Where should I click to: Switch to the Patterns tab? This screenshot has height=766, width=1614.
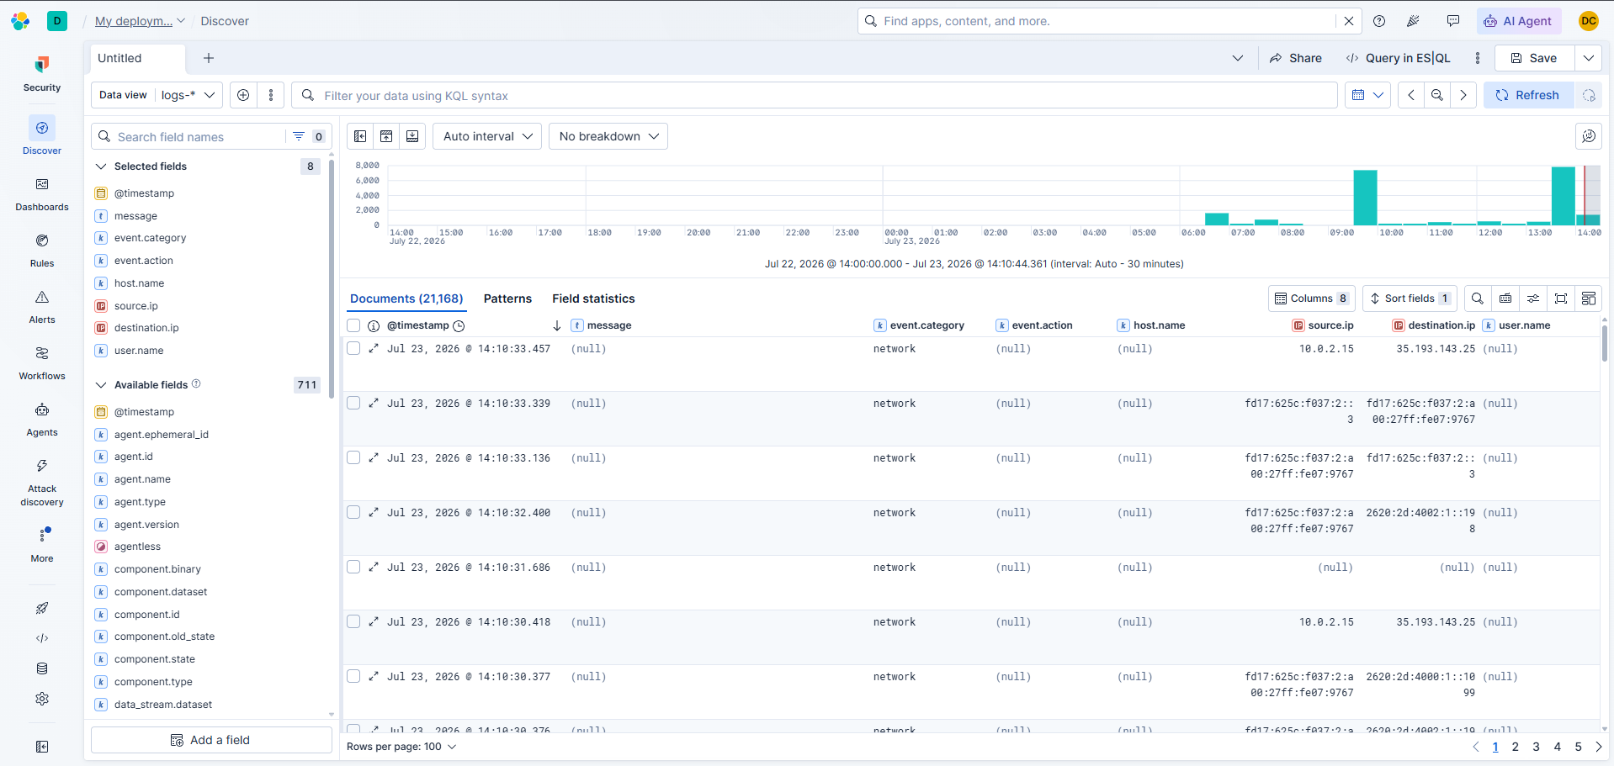pyautogui.click(x=507, y=298)
